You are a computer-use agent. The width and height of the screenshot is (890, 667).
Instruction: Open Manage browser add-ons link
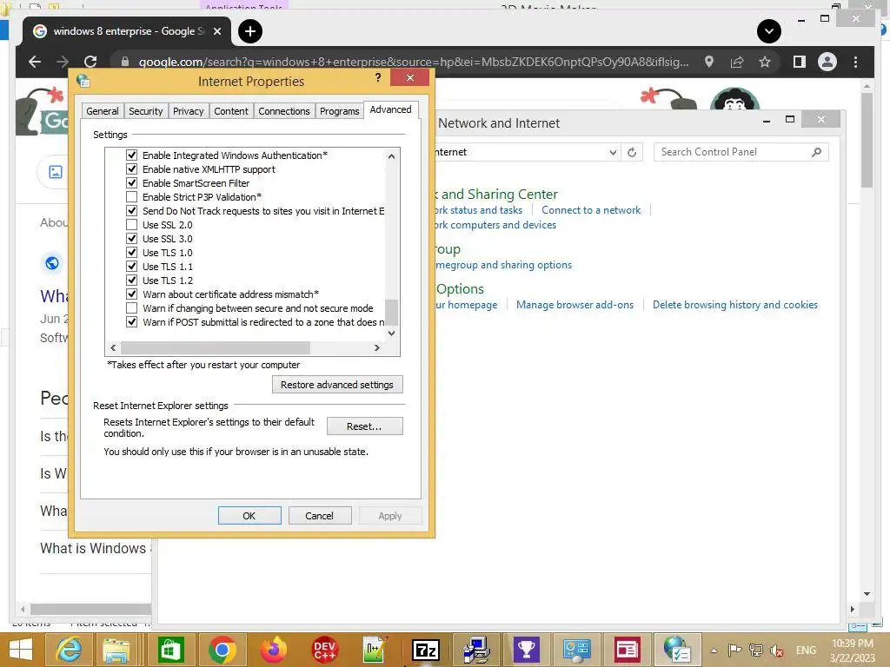tap(575, 305)
